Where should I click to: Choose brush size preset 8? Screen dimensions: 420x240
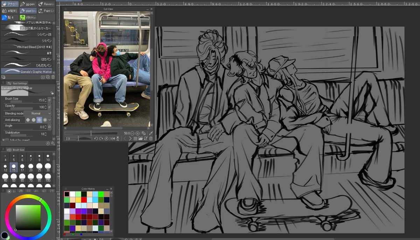(x=39, y=157)
